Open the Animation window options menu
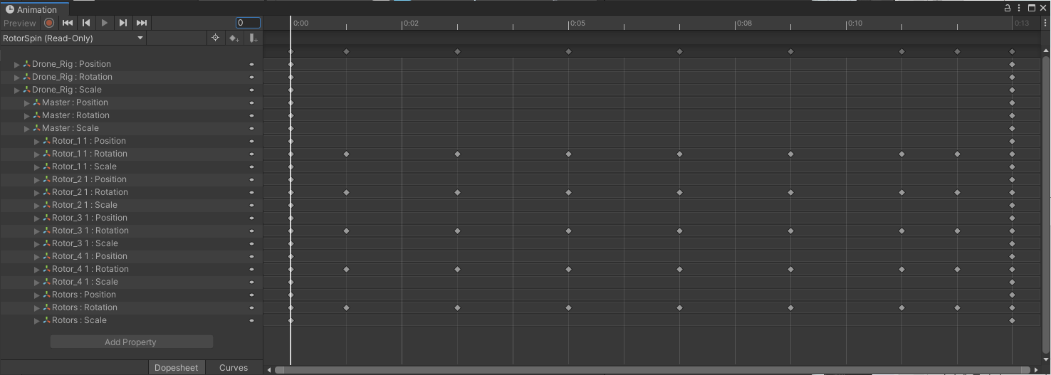Screen dimensions: 1051x375 pyautogui.click(x=1019, y=8)
